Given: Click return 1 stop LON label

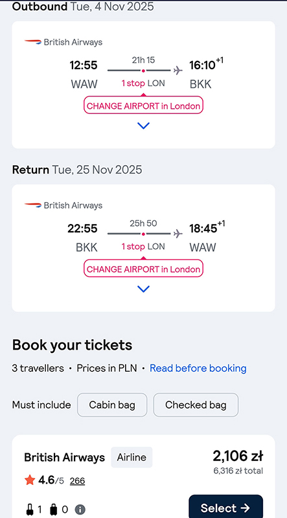Looking at the screenshot, I should coord(143,247).
